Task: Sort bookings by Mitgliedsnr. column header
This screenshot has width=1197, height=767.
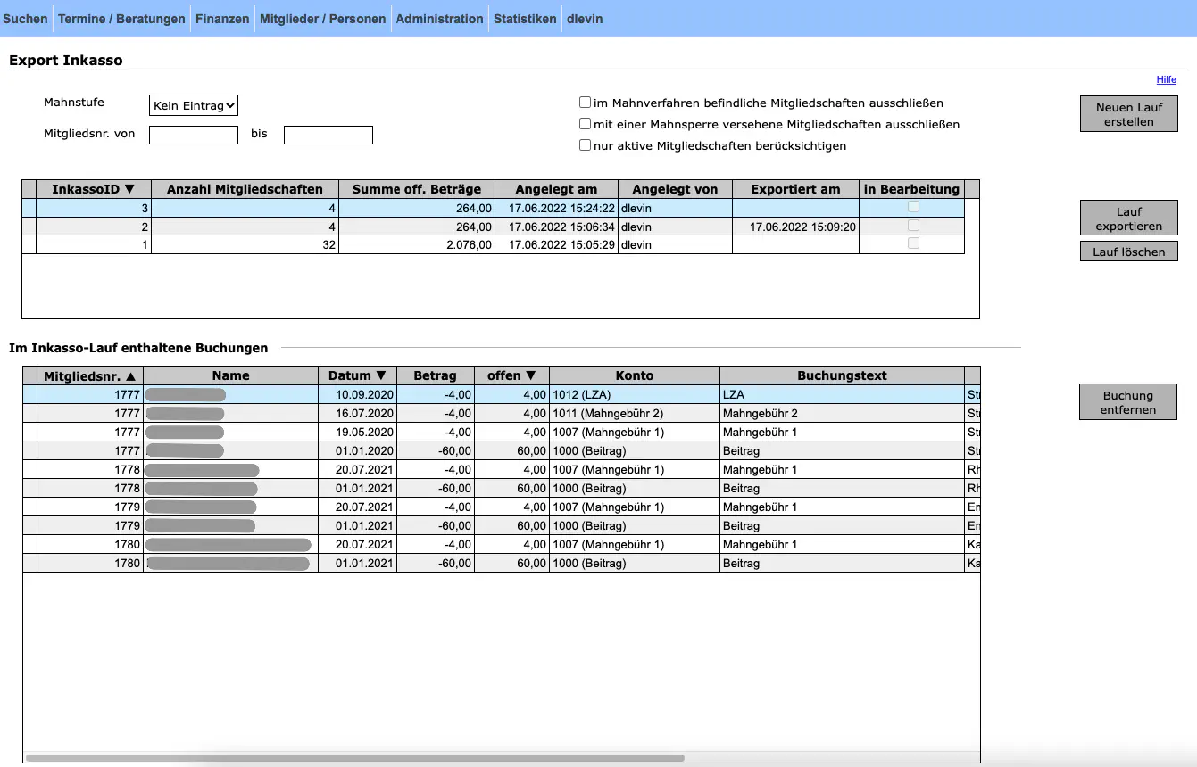Action: (x=89, y=375)
